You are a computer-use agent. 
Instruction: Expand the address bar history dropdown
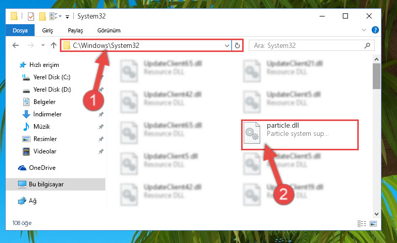coord(227,46)
